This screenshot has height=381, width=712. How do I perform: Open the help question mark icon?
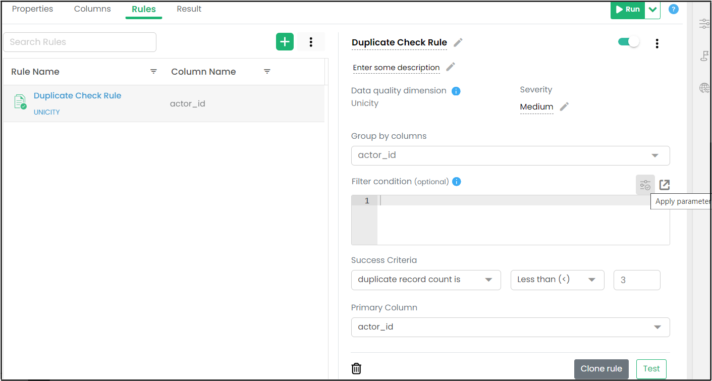tap(674, 9)
